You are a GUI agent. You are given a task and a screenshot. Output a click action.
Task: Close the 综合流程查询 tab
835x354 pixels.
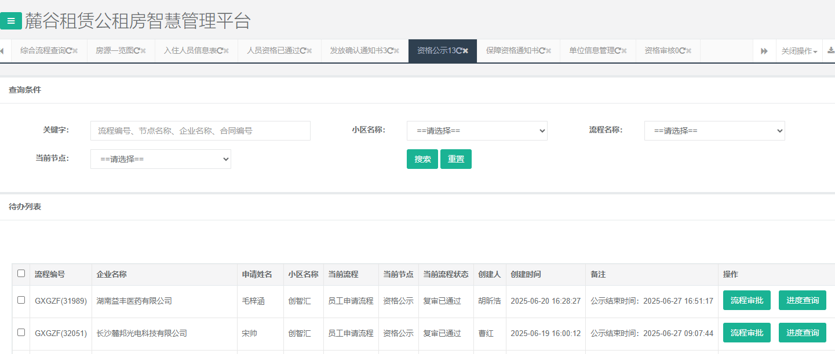coord(75,51)
